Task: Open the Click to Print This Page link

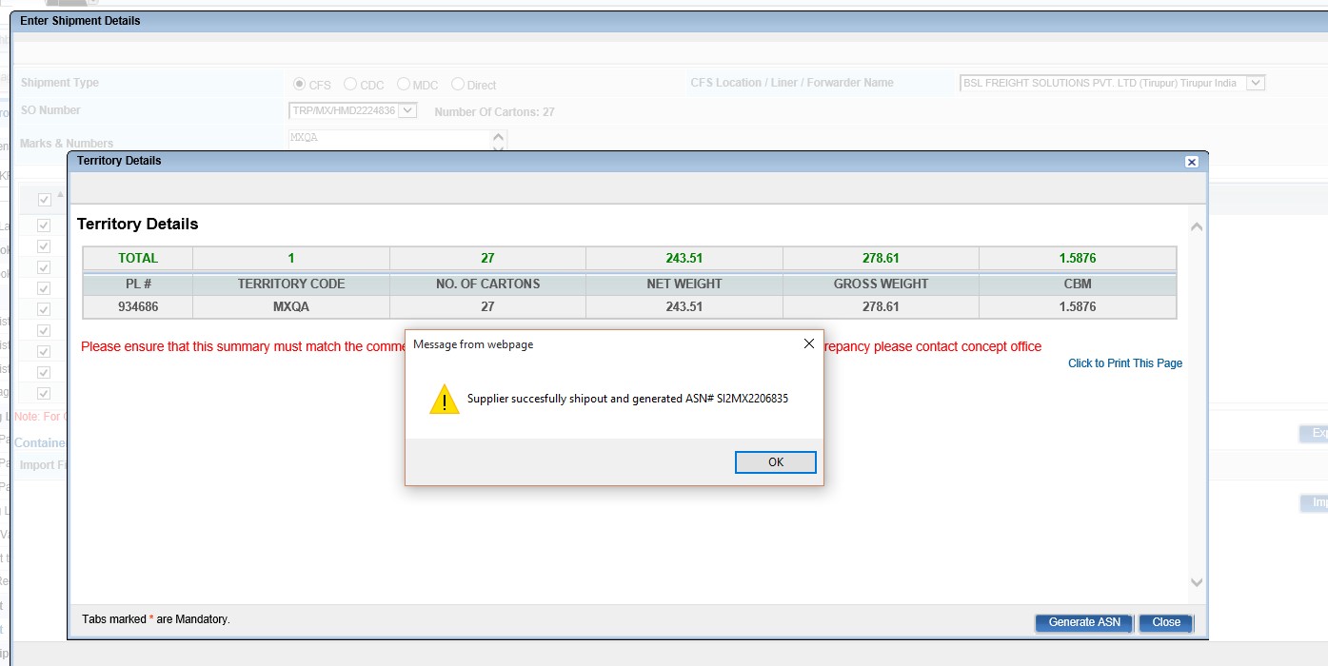Action: point(1124,363)
